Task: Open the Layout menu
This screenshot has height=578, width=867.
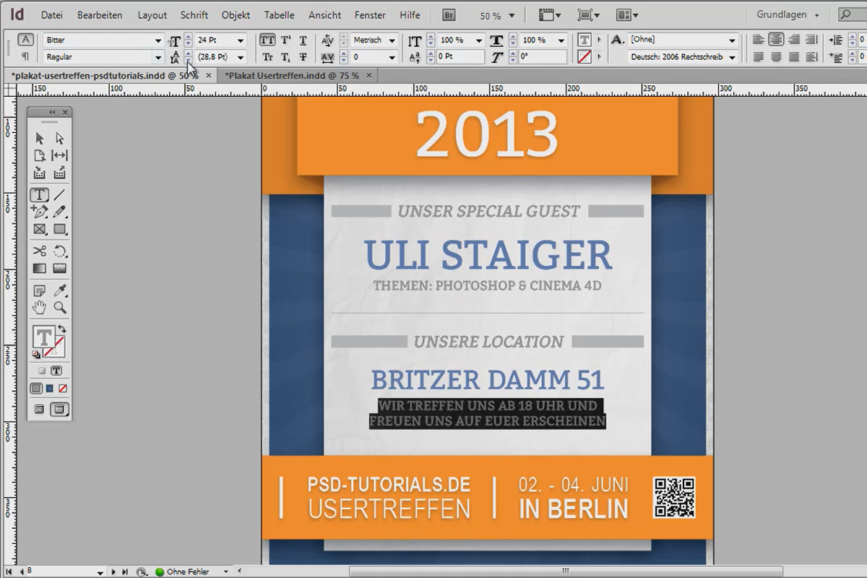Action: pos(152,14)
